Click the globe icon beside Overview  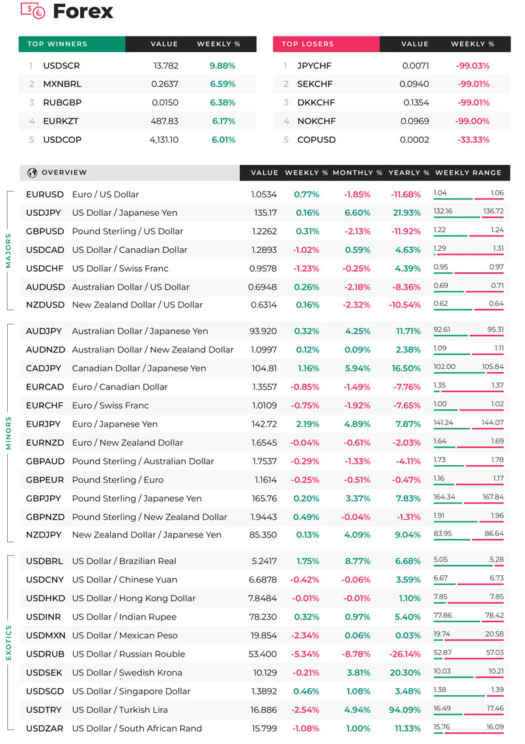(x=33, y=173)
